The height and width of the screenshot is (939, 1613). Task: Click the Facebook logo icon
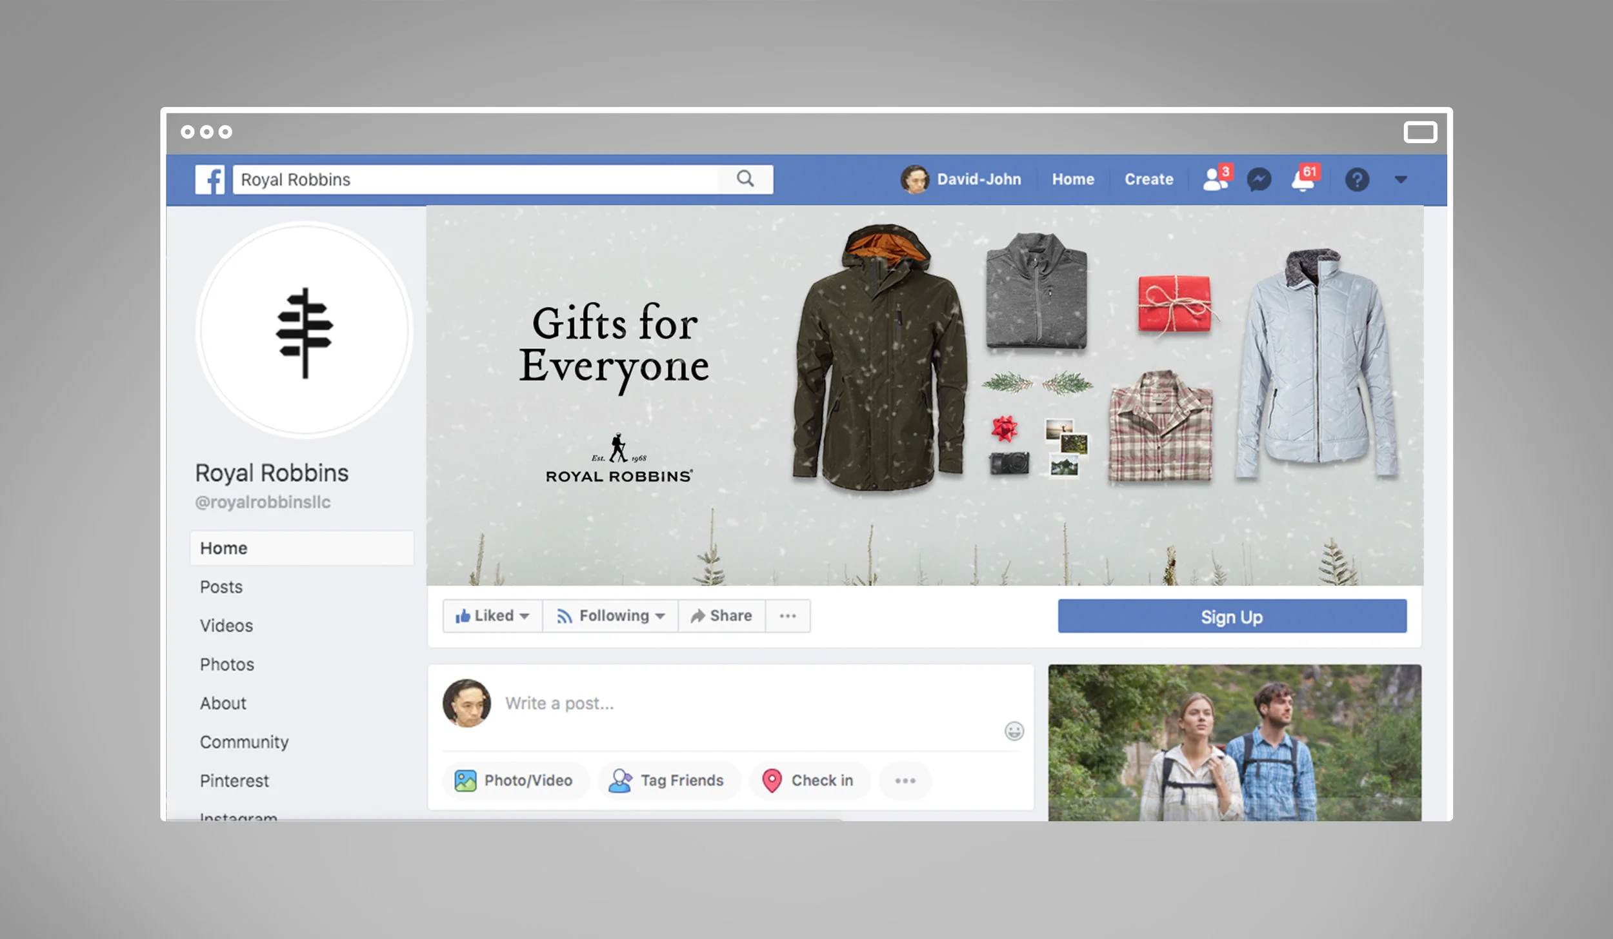coord(210,179)
